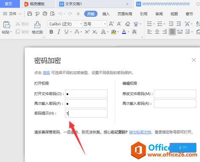Click the print preview icon
The height and width of the screenshot is (162, 200).
coord(53,14)
